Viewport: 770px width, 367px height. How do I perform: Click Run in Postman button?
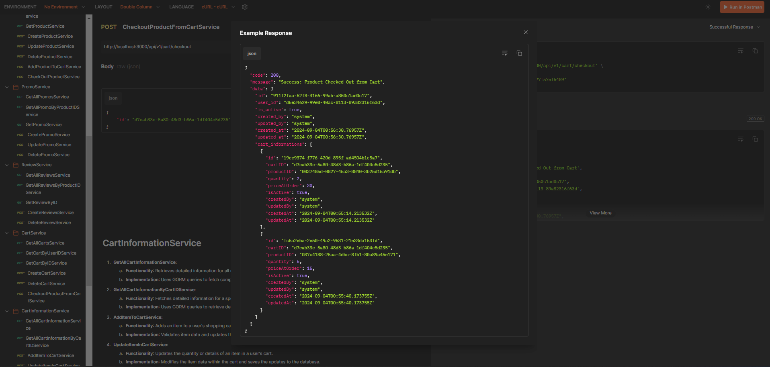pyautogui.click(x=742, y=7)
